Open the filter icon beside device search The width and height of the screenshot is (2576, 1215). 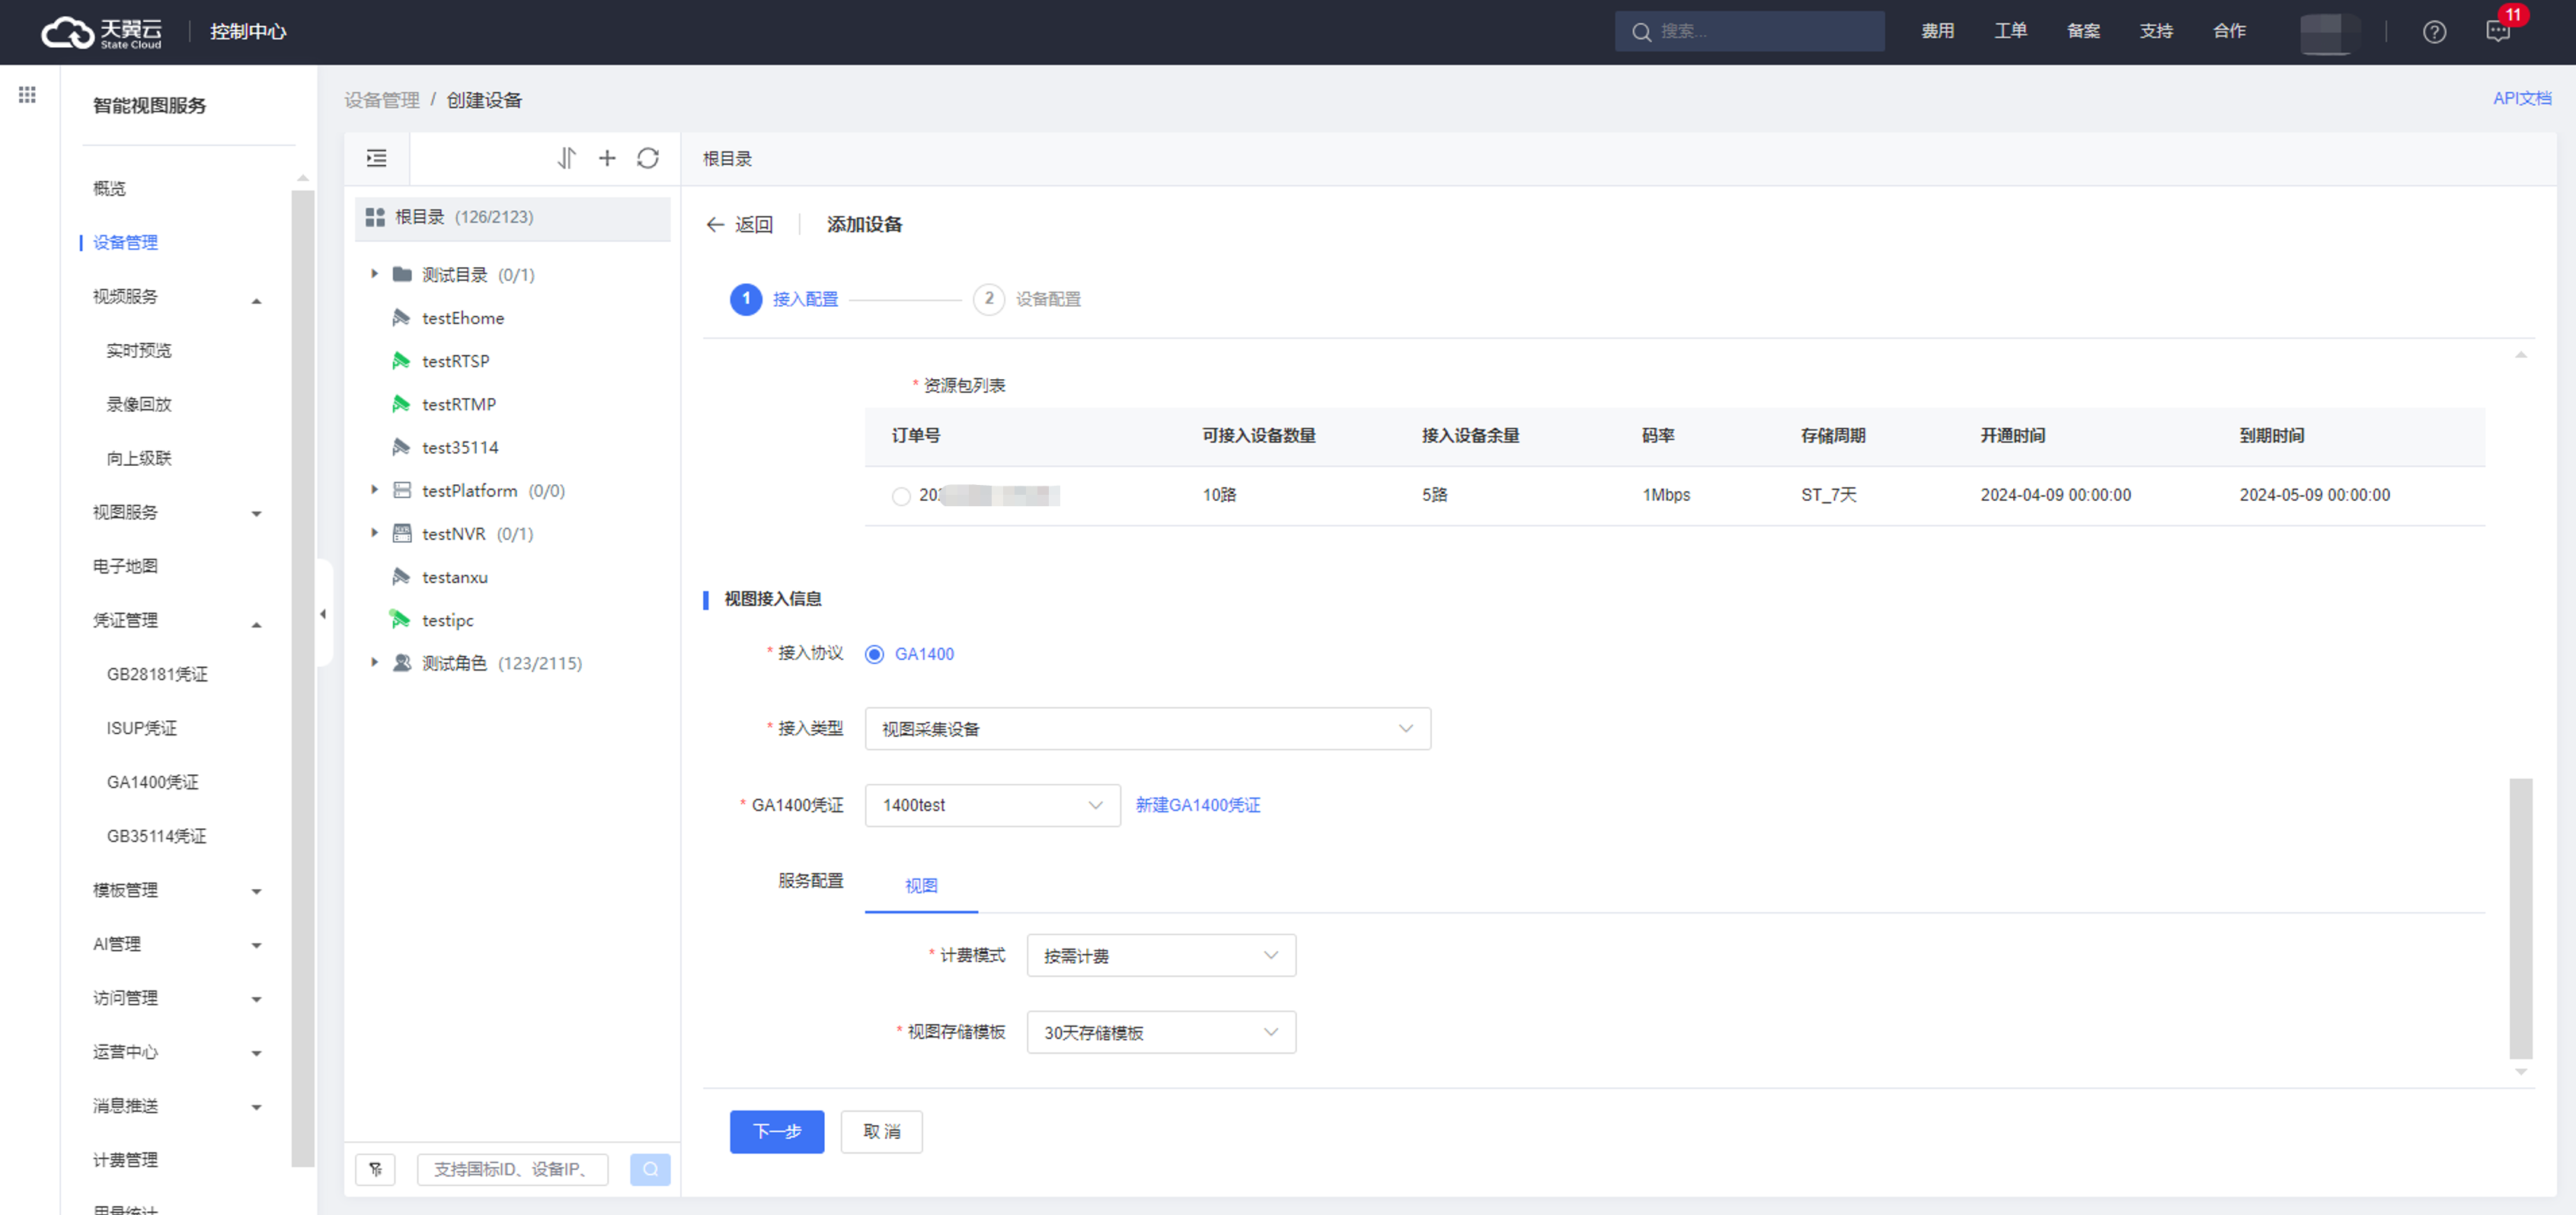pyautogui.click(x=375, y=1169)
